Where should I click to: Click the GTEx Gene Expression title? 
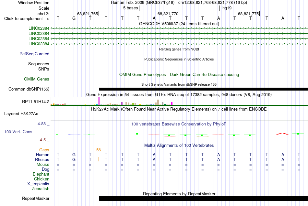[x=179, y=95]
